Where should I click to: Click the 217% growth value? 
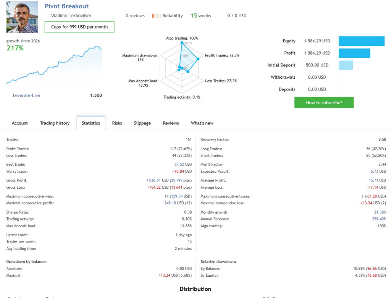[x=15, y=48]
